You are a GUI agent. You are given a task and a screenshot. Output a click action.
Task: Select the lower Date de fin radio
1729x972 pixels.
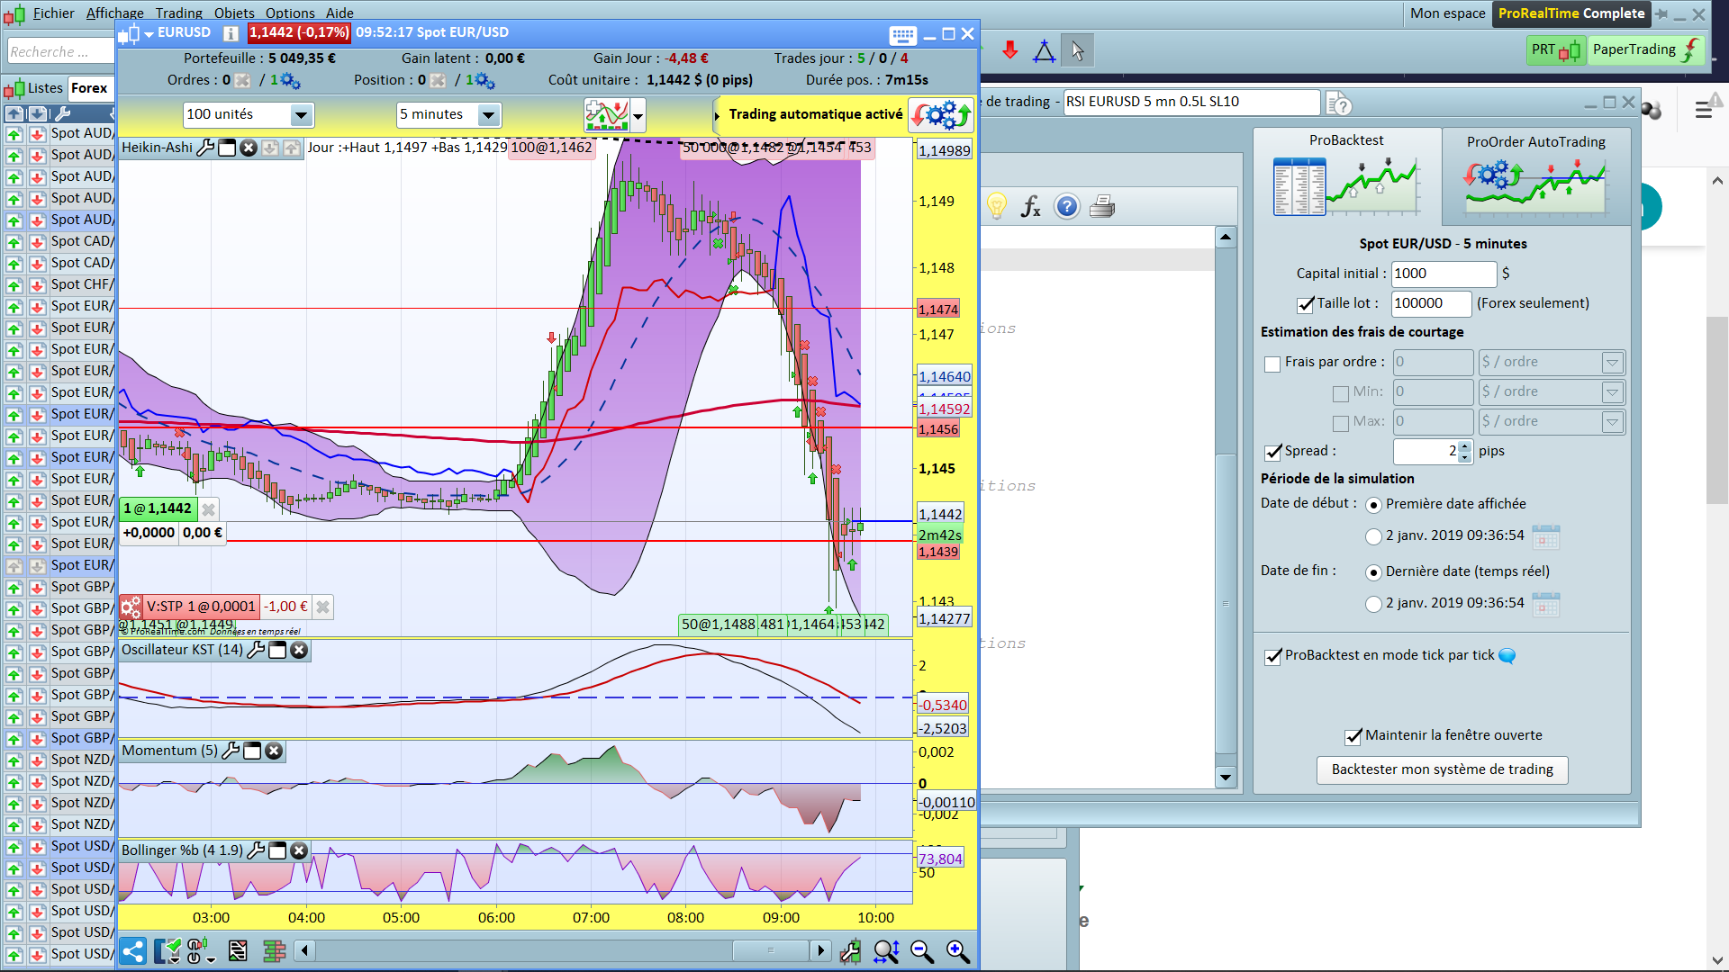pyautogui.click(x=1373, y=604)
